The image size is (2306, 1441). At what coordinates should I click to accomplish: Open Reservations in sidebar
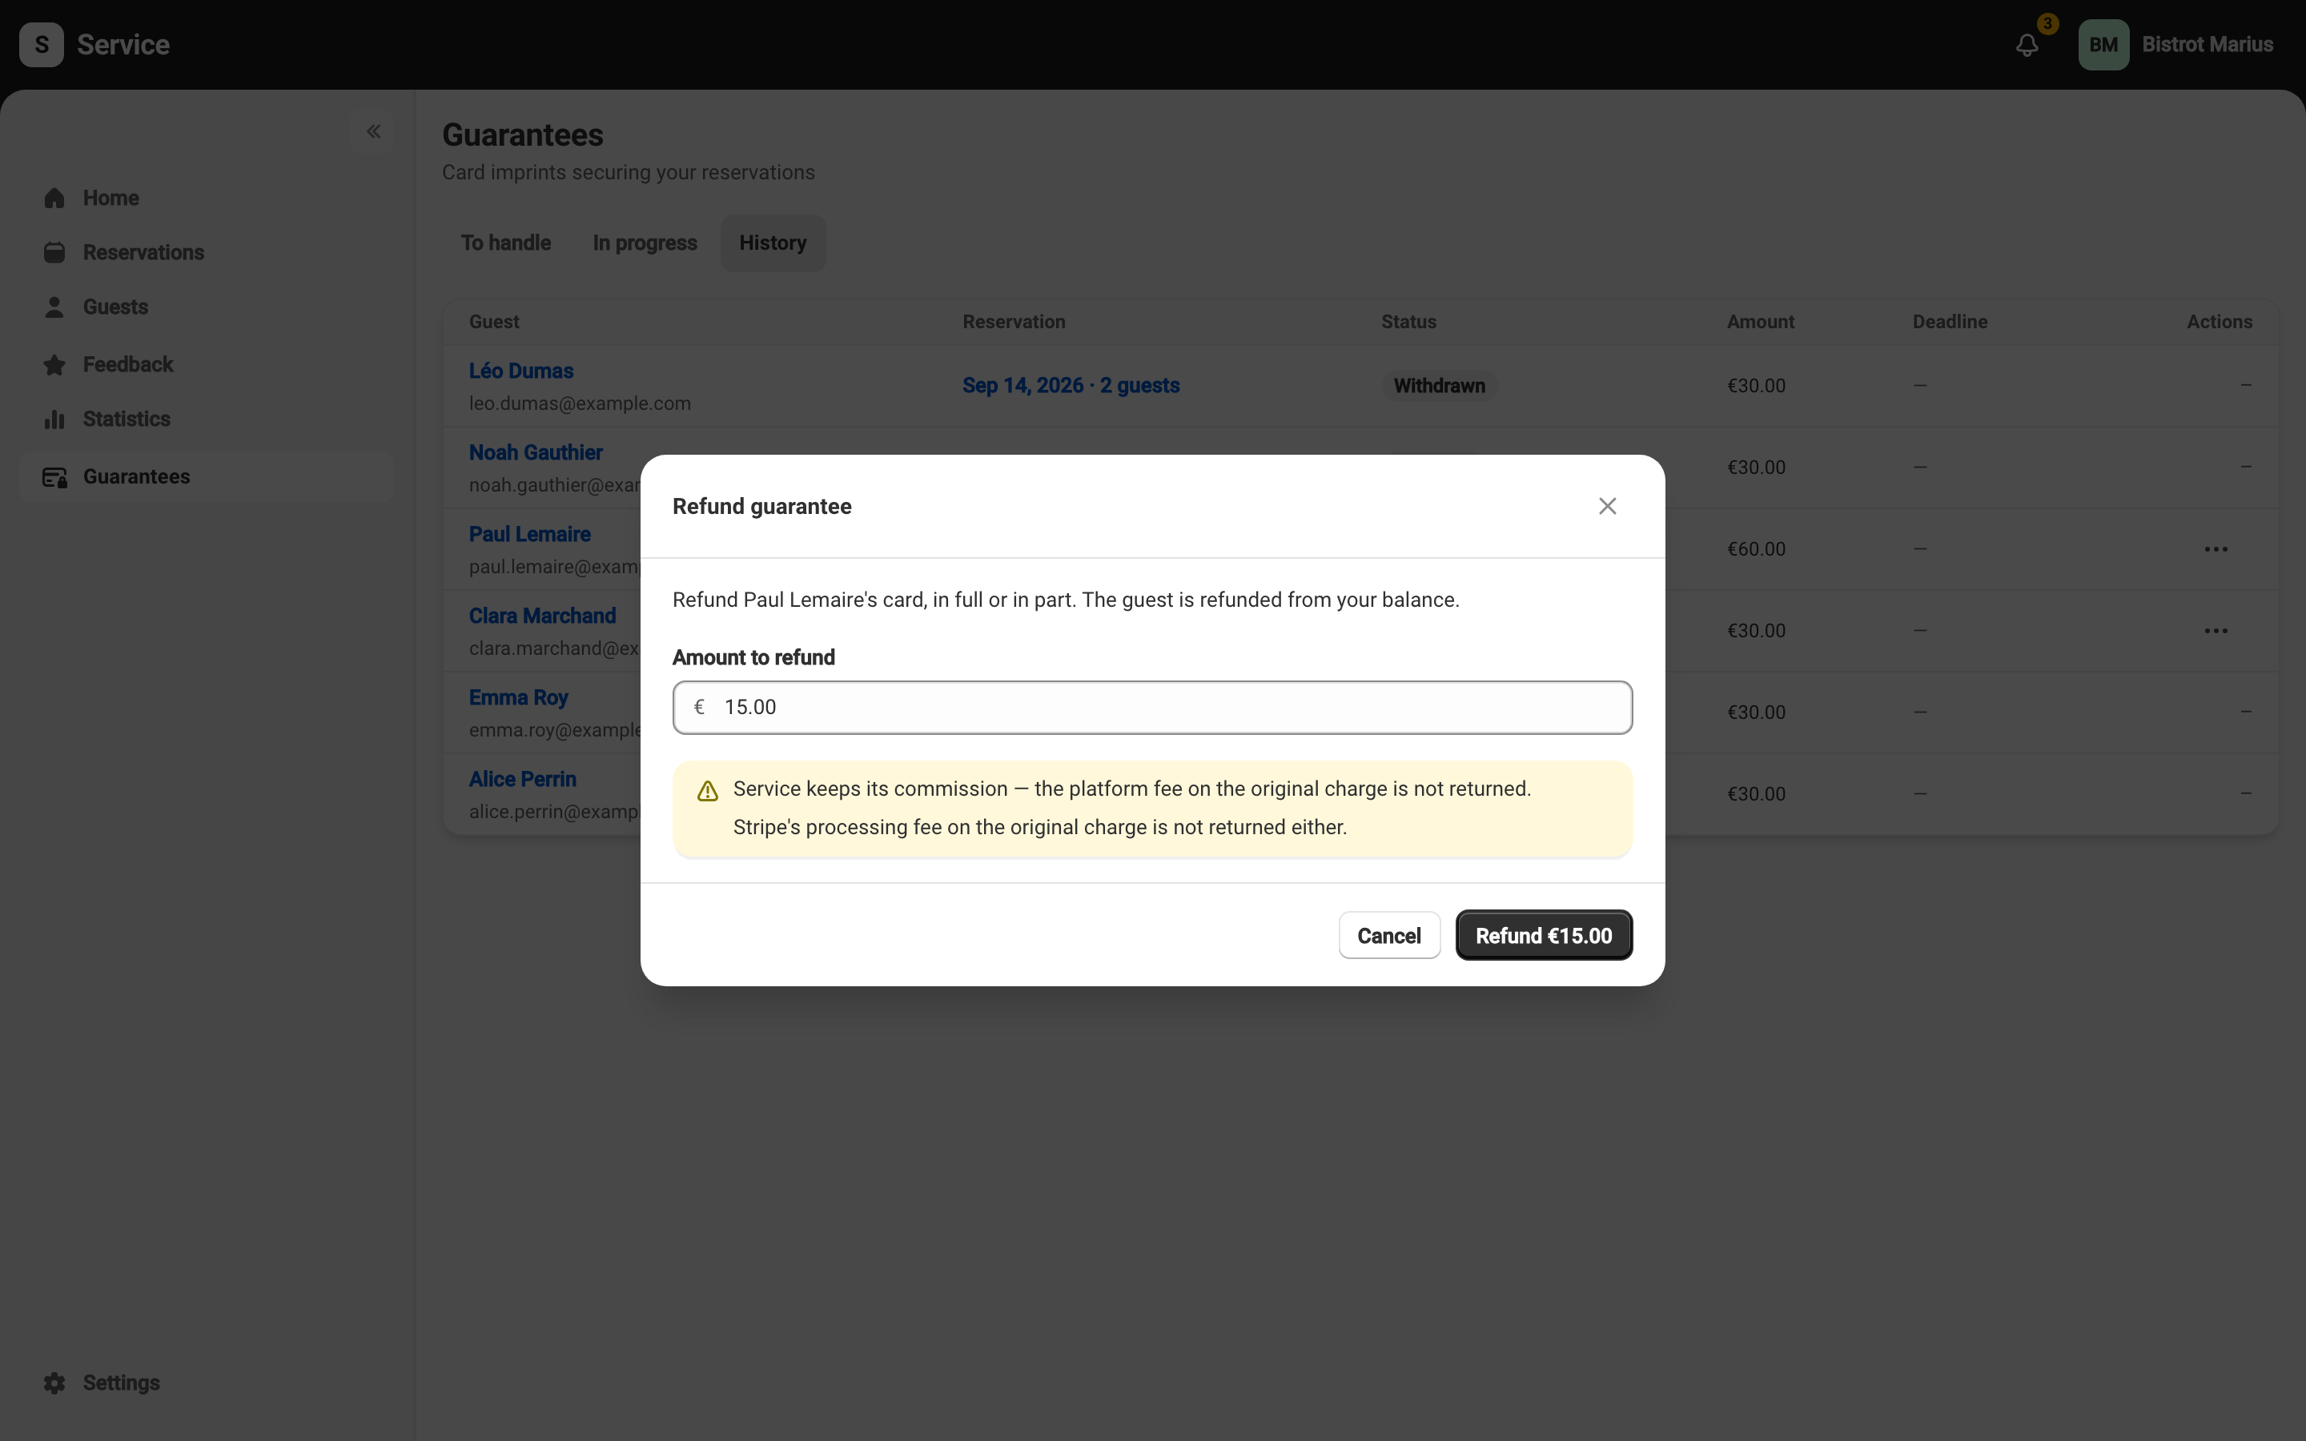pyautogui.click(x=207, y=252)
